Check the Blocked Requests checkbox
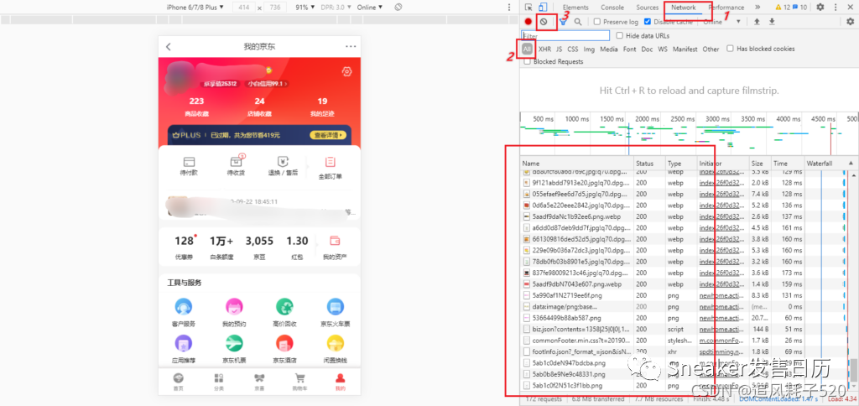The image size is (859, 406). tap(527, 61)
